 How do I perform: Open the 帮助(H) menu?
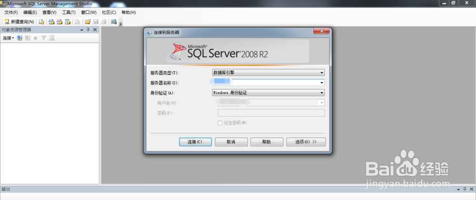point(129,12)
